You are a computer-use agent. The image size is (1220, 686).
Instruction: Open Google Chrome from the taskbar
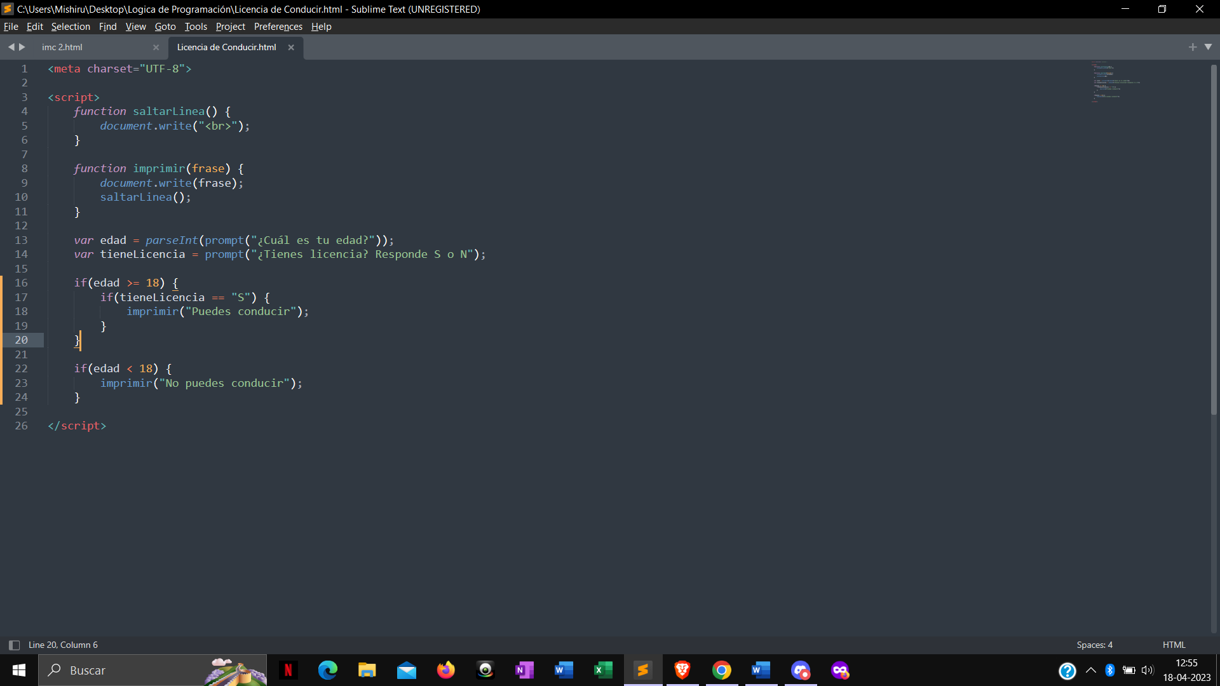coord(721,670)
